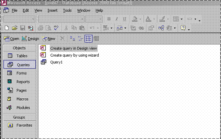Expand the Fill Color dropdown arrow
The image size is (221, 139).
click(x=140, y=19)
